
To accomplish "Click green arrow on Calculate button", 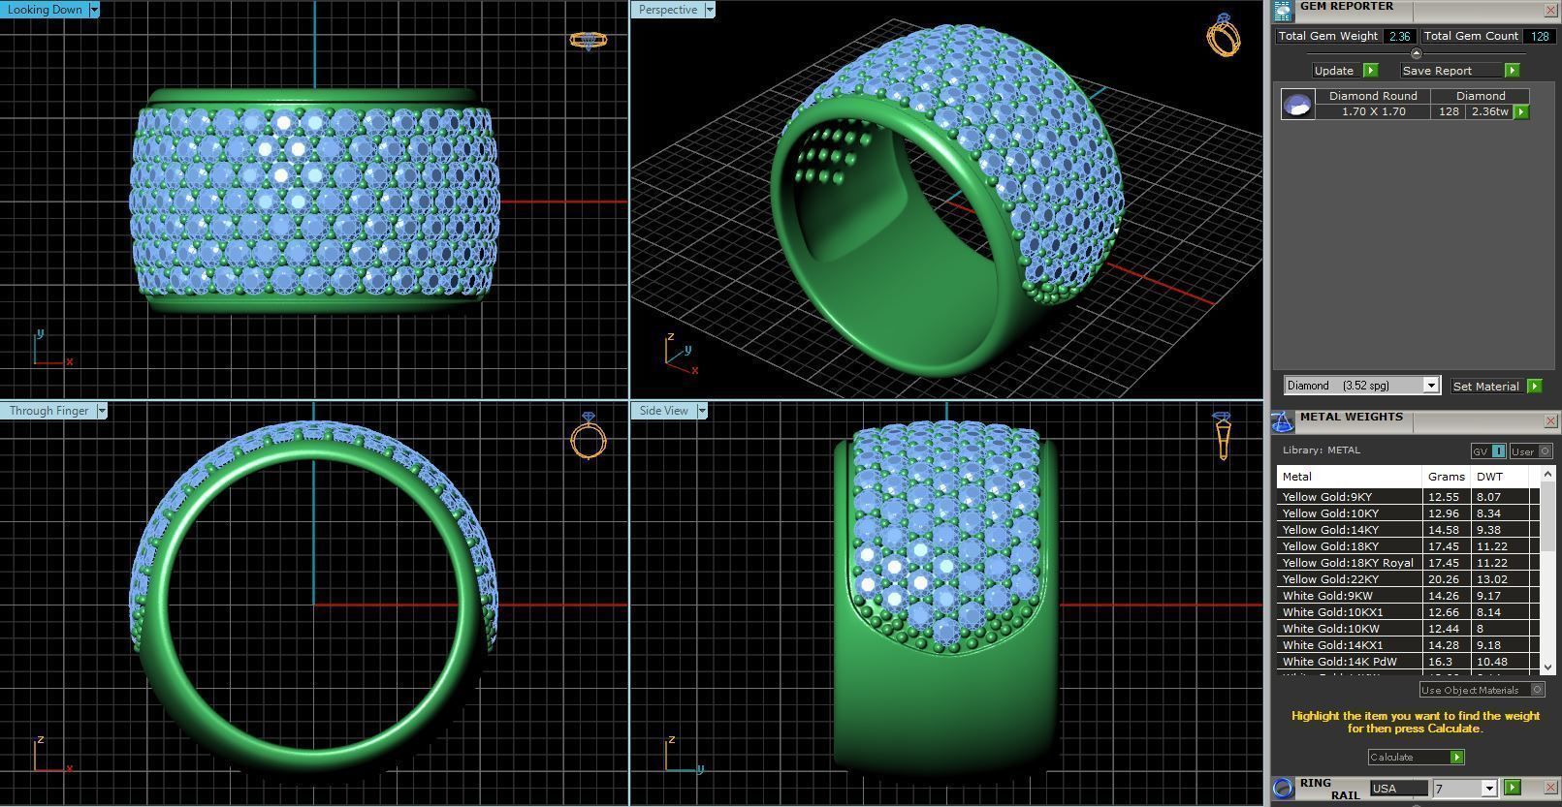I will point(1456,758).
